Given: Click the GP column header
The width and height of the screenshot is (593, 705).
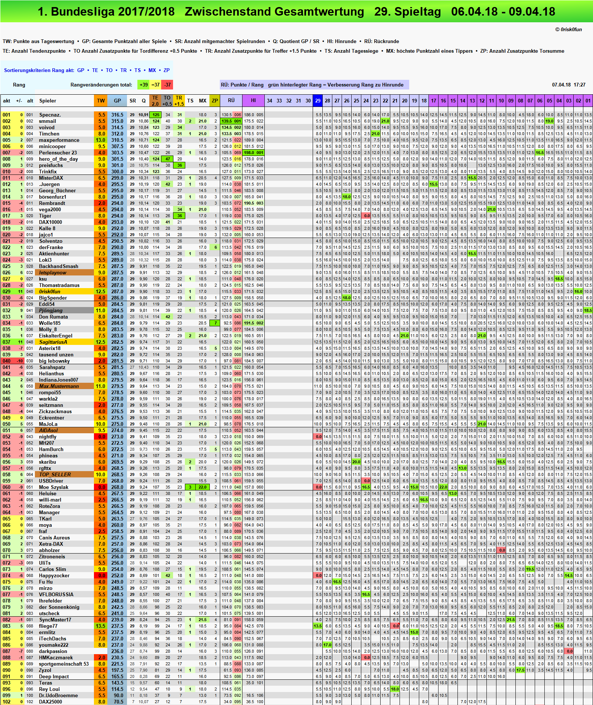Looking at the screenshot, I should (x=117, y=101).
